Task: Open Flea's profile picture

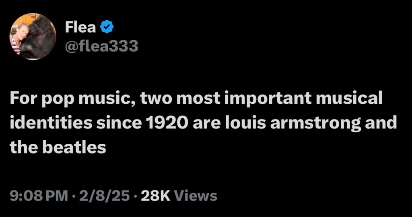Action: [x=33, y=36]
